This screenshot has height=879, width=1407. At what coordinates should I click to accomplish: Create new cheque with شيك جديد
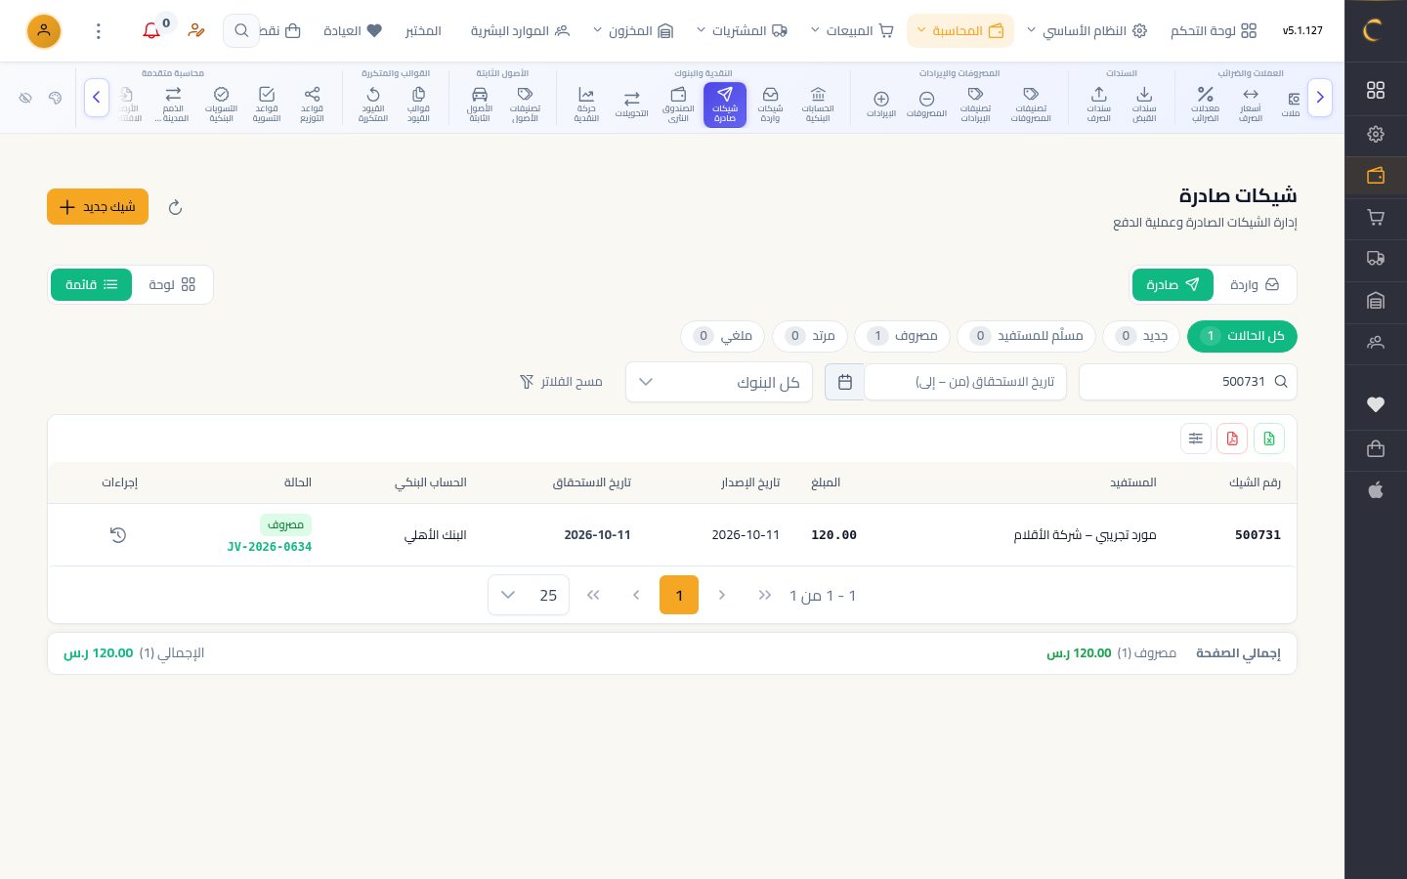[x=98, y=207]
